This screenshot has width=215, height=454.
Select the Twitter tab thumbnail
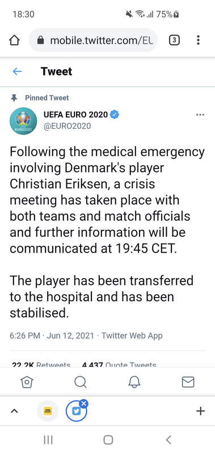(x=76, y=411)
